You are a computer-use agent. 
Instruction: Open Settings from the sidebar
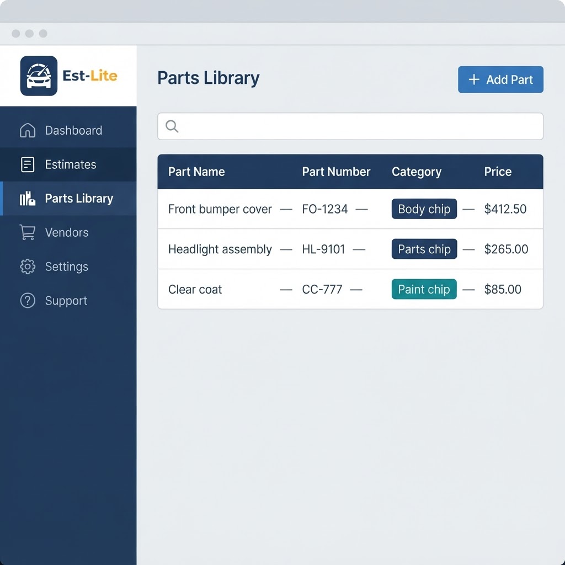(x=68, y=266)
